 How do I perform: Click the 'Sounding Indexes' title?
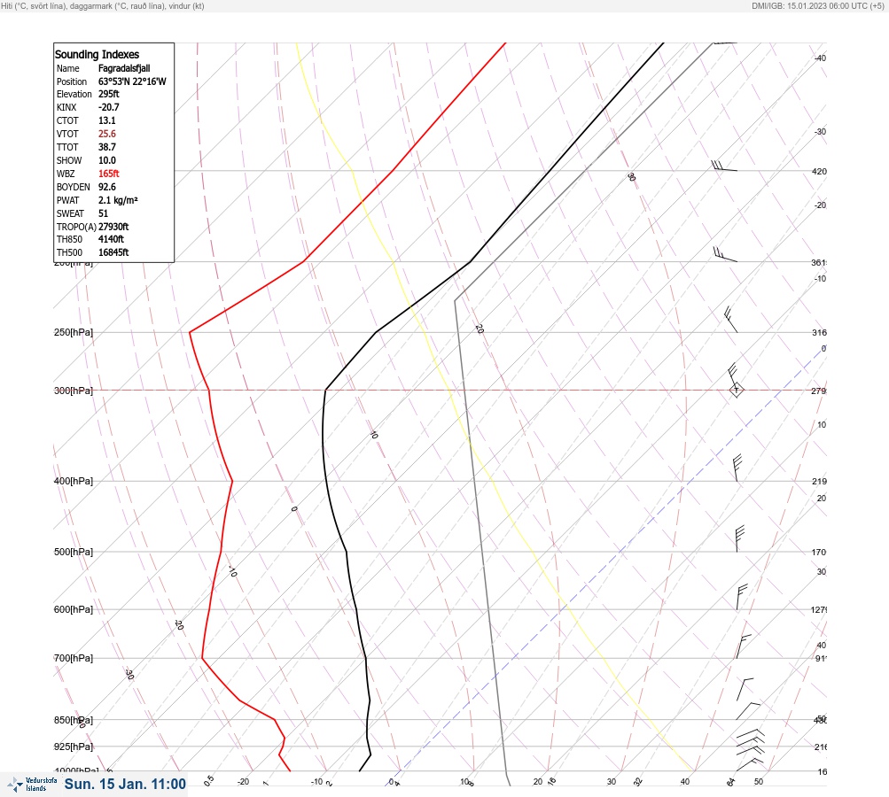[x=97, y=54]
